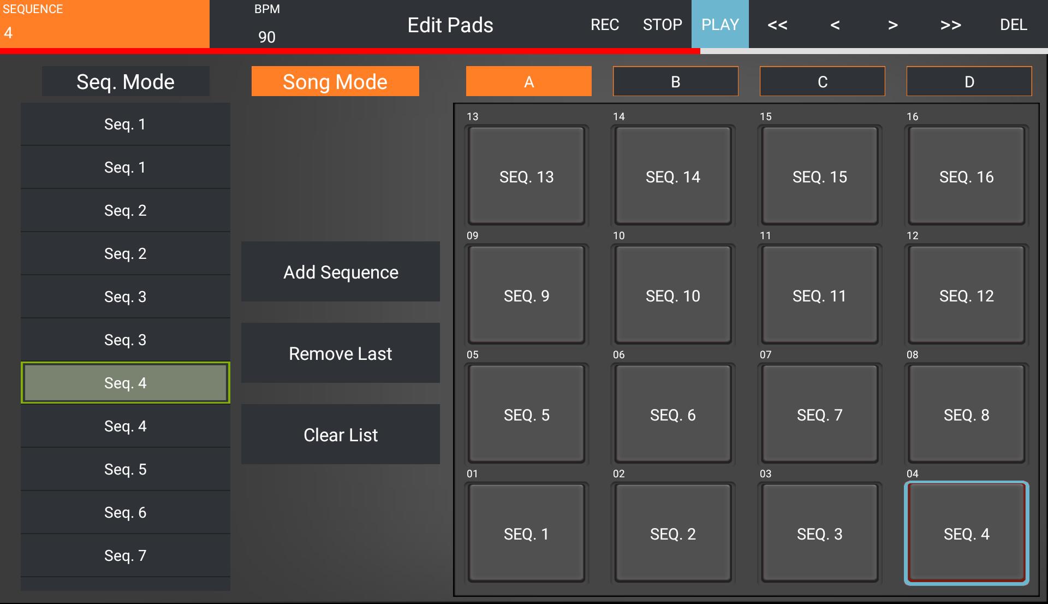Viewport: 1048px width, 604px height.
Task: Arm recording with the REC control
Action: pyautogui.click(x=605, y=25)
